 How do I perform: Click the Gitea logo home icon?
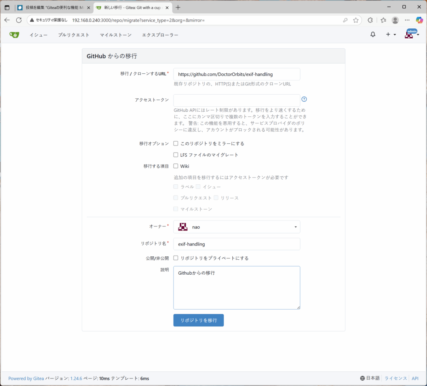14,35
